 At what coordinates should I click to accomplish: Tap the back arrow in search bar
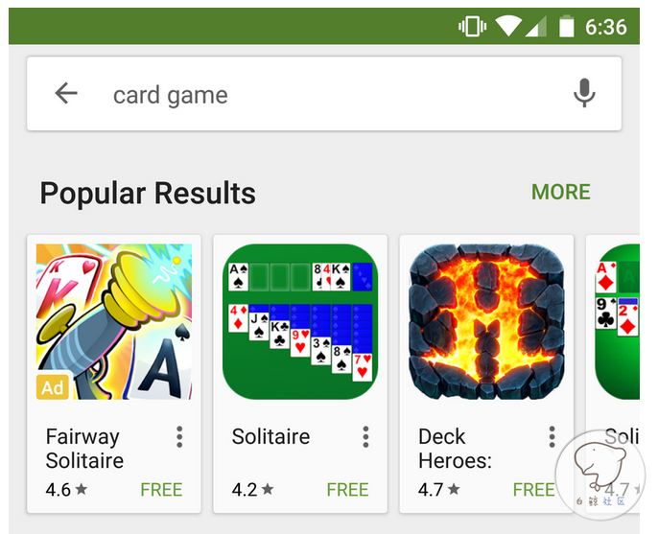pyautogui.click(x=66, y=93)
